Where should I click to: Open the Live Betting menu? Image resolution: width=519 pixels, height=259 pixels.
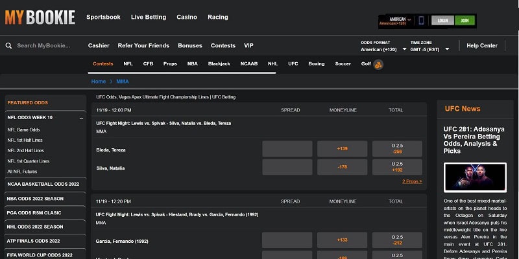149,17
